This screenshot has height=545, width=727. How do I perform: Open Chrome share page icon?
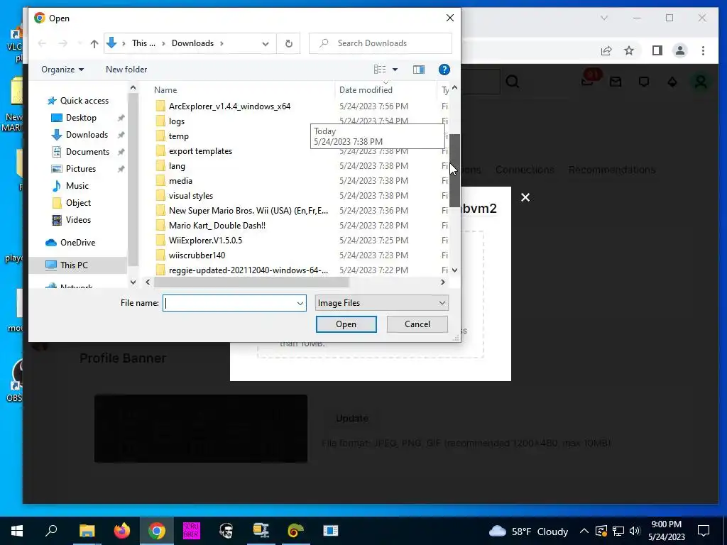(x=606, y=51)
